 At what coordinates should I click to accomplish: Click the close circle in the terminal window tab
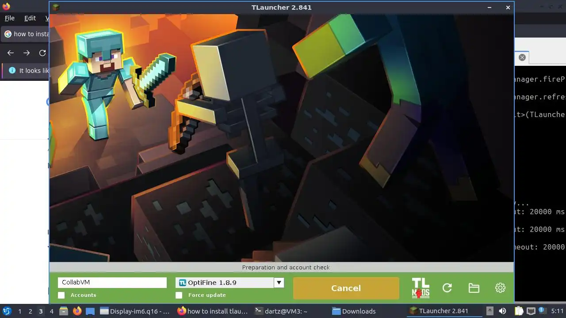(x=522, y=57)
